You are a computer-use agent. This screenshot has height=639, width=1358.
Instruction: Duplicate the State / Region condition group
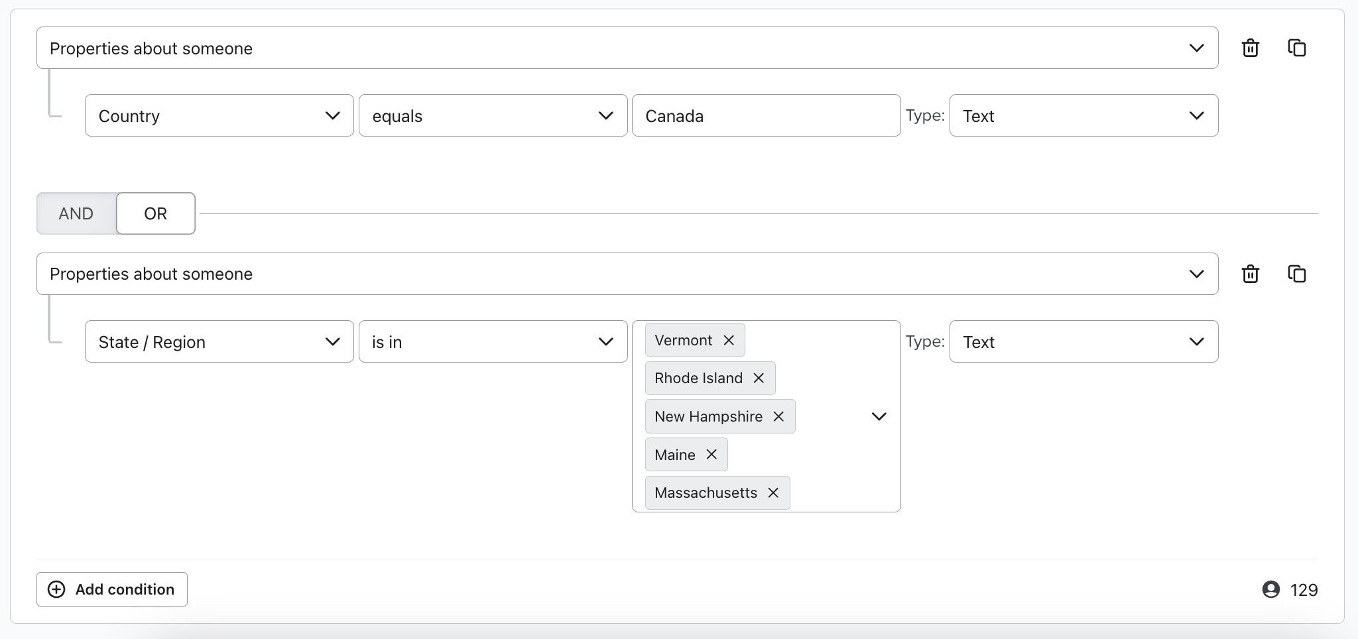(x=1296, y=273)
